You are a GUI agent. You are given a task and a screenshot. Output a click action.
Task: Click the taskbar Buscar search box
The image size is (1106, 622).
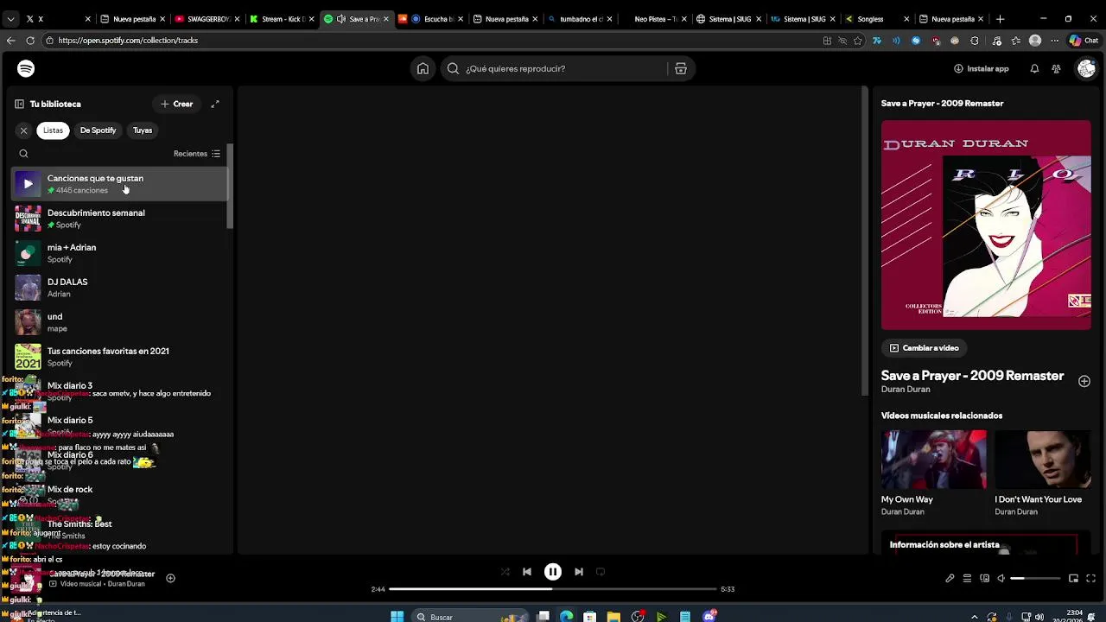pyautogui.click(x=471, y=617)
